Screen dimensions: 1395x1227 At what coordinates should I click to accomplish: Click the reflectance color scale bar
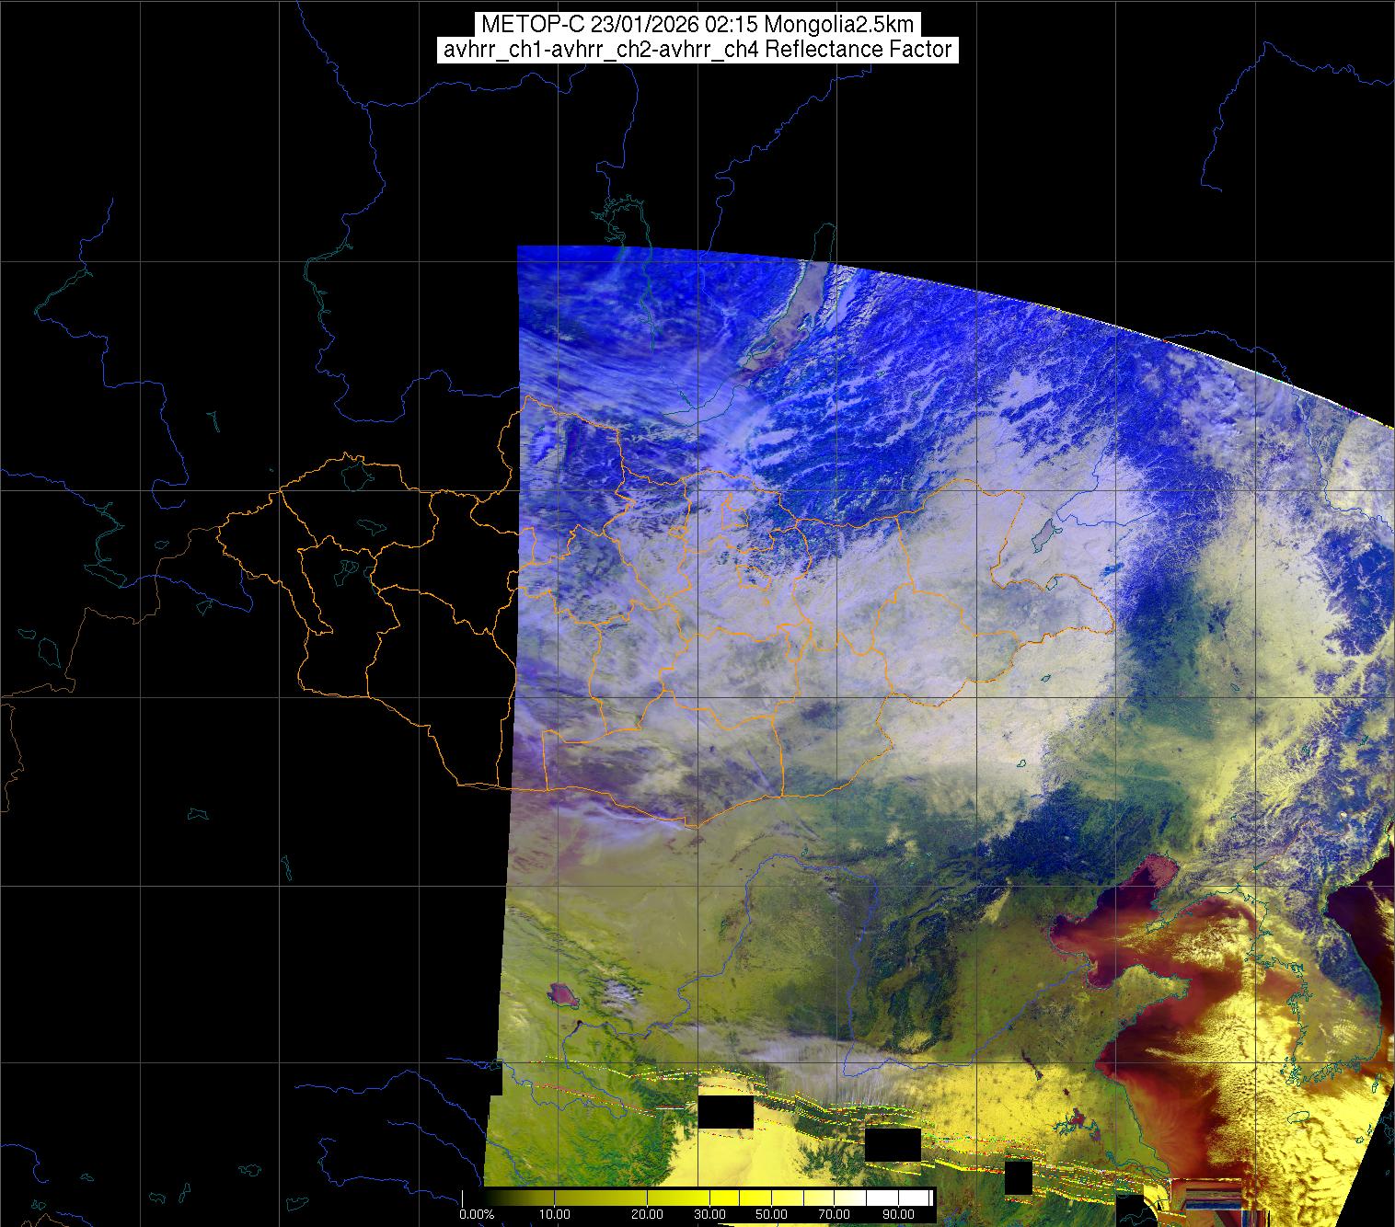[697, 1198]
